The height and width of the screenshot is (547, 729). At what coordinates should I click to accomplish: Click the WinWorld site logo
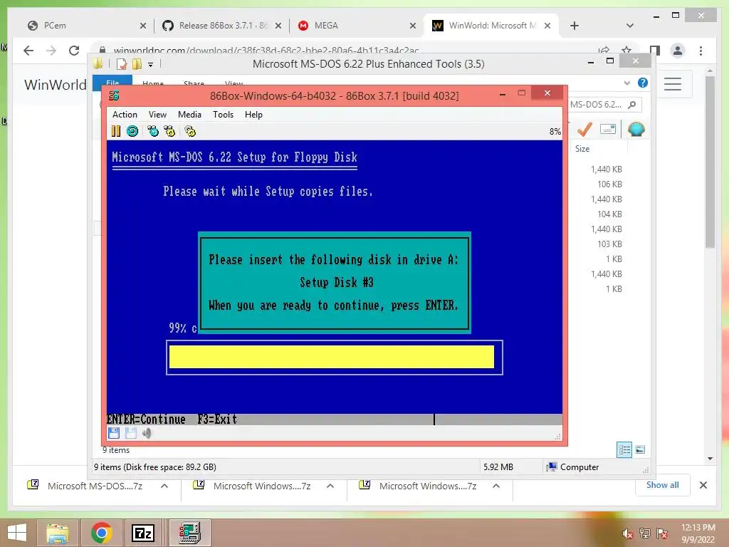click(x=56, y=85)
